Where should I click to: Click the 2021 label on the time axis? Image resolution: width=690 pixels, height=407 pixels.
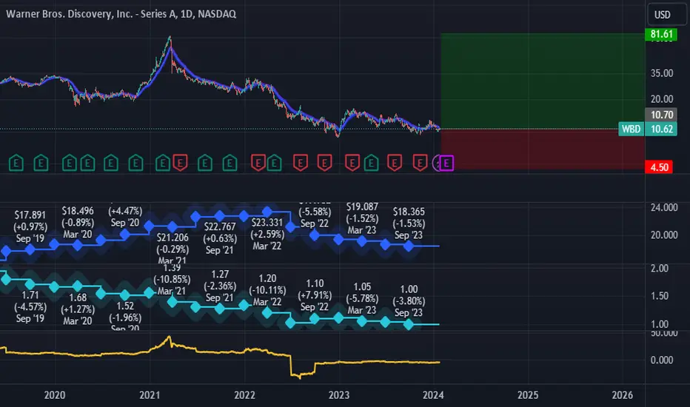tap(150, 395)
